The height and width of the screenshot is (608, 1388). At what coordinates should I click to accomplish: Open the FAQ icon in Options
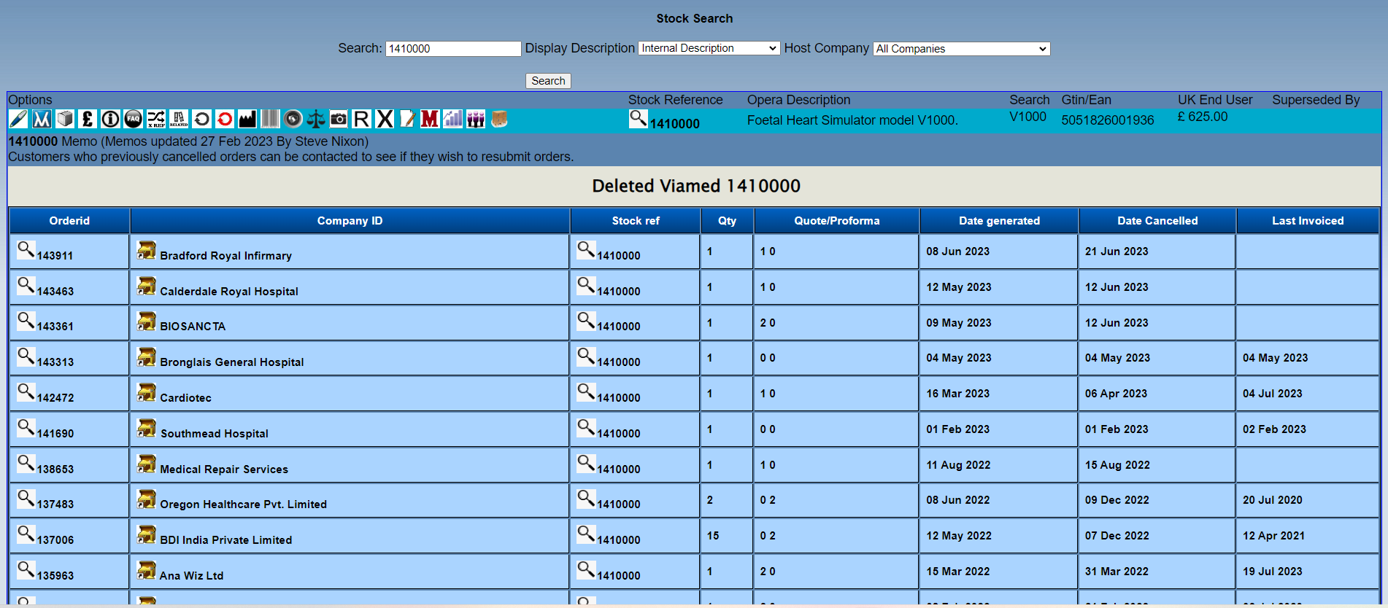click(x=133, y=119)
